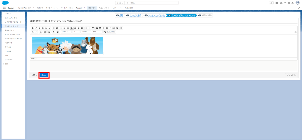Select レイアウトテンプレート in the sidebar
Image resolution: width=302 pixels, height=140 pixels.
(13, 22)
